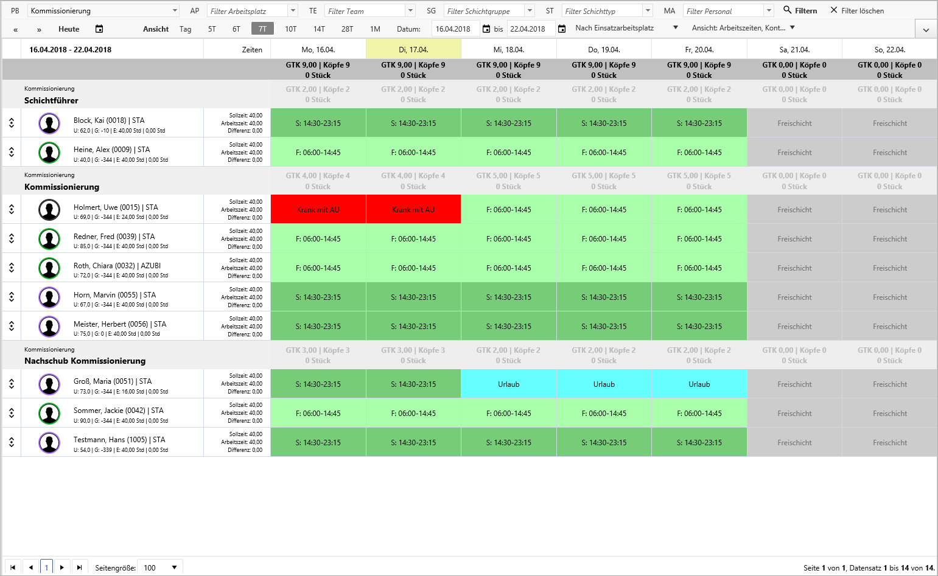Toggle row handle for Testmann, Hans

(12, 442)
